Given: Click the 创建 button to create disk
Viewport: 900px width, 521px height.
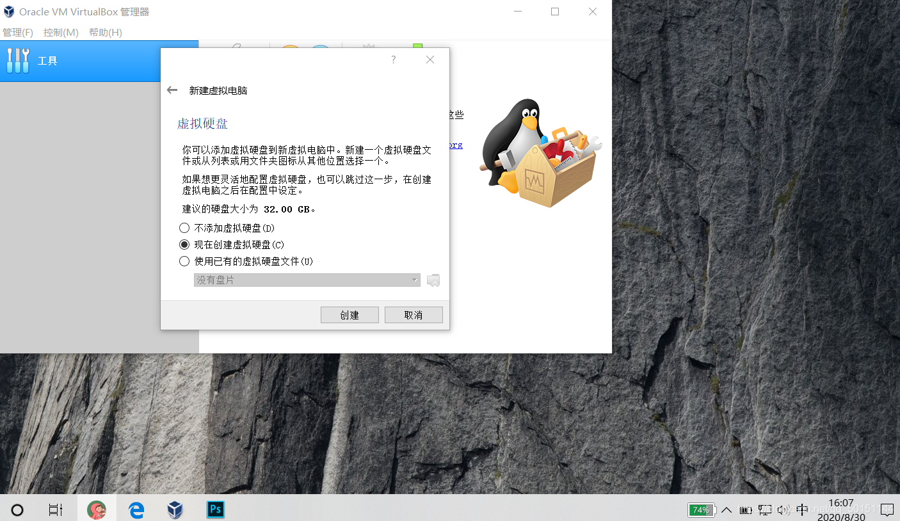Looking at the screenshot, I should tap(350, 314).
